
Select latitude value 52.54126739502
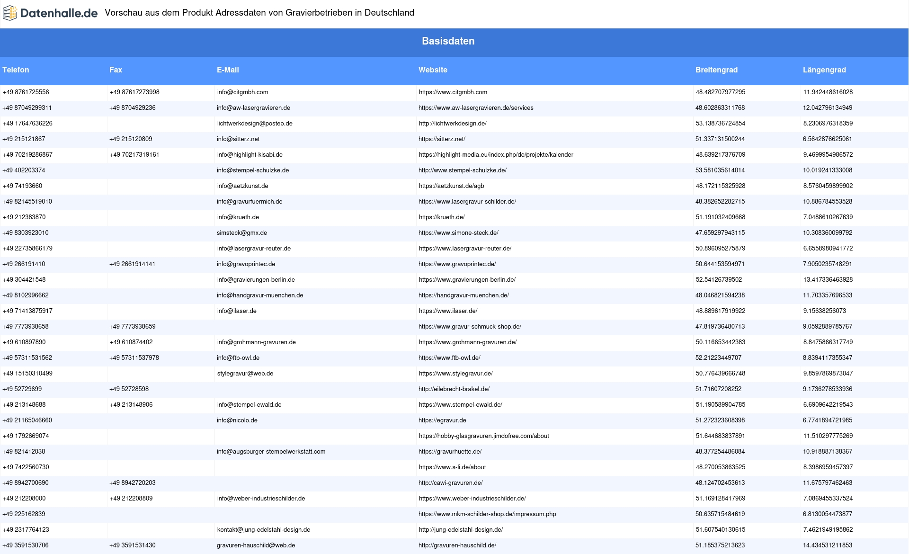tap(719, 280)
